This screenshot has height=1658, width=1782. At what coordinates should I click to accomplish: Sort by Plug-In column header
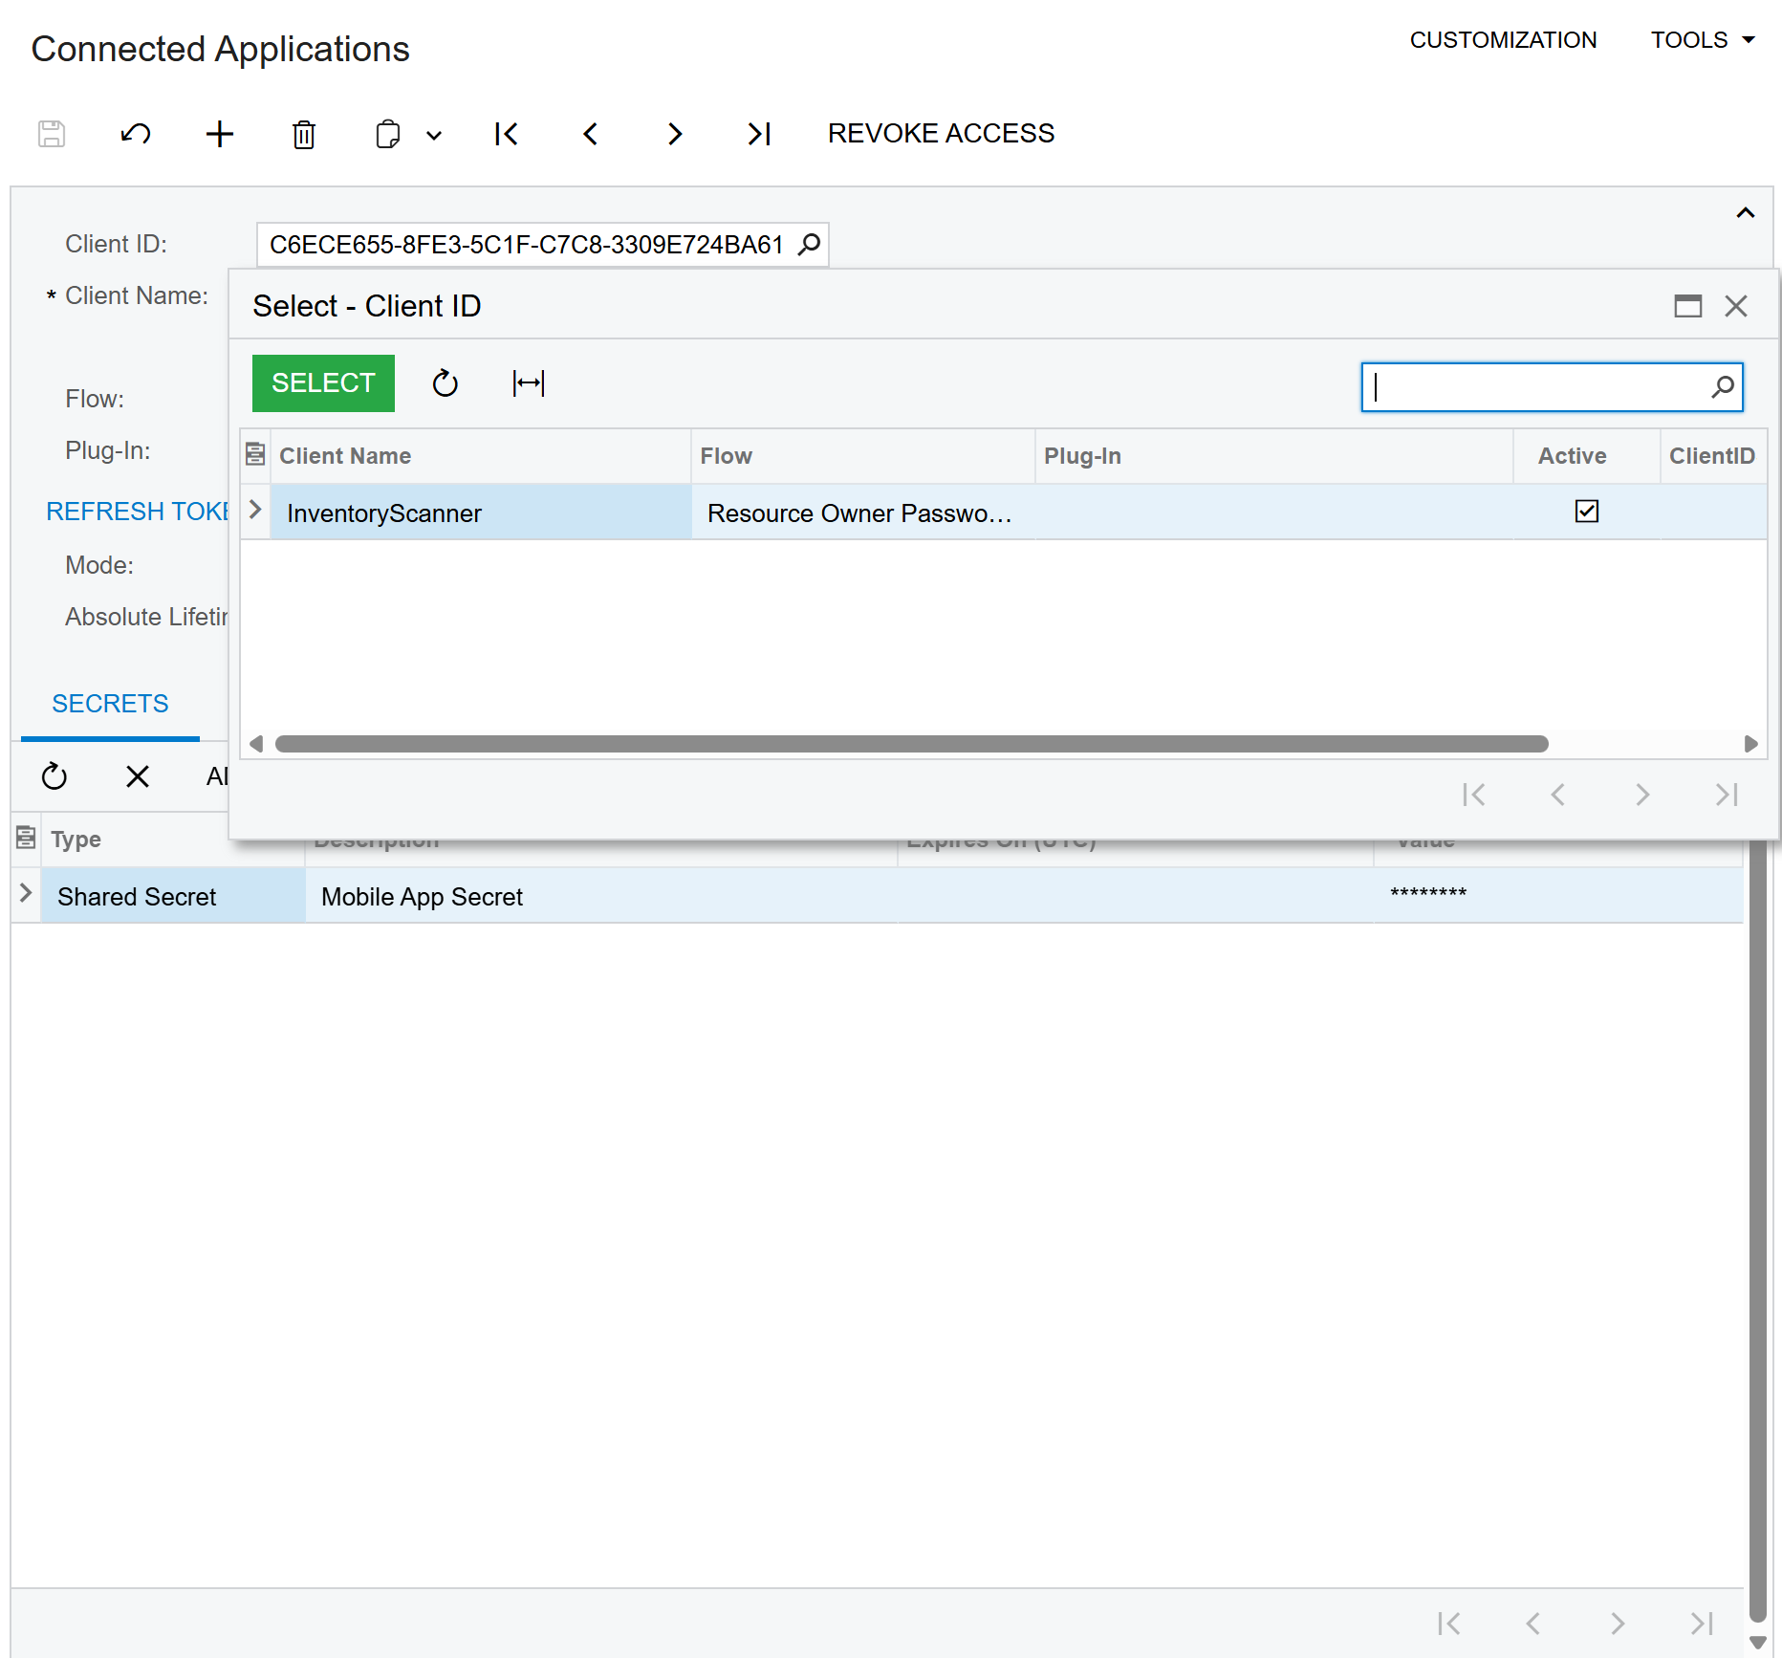coord(1274,456)
